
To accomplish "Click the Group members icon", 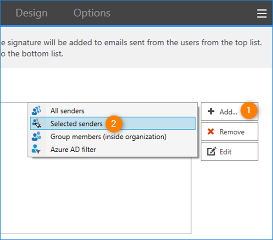I will point(36,136).
